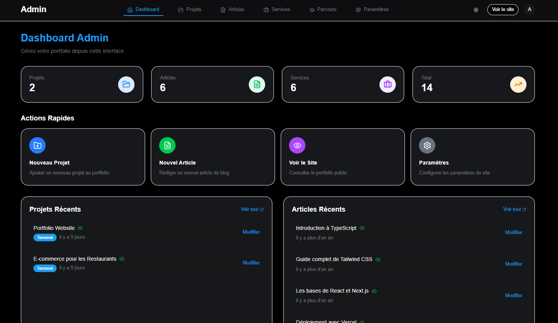
Task: Toggle visibility eye for Introduction à TypeScript
Action: point(362,228)
